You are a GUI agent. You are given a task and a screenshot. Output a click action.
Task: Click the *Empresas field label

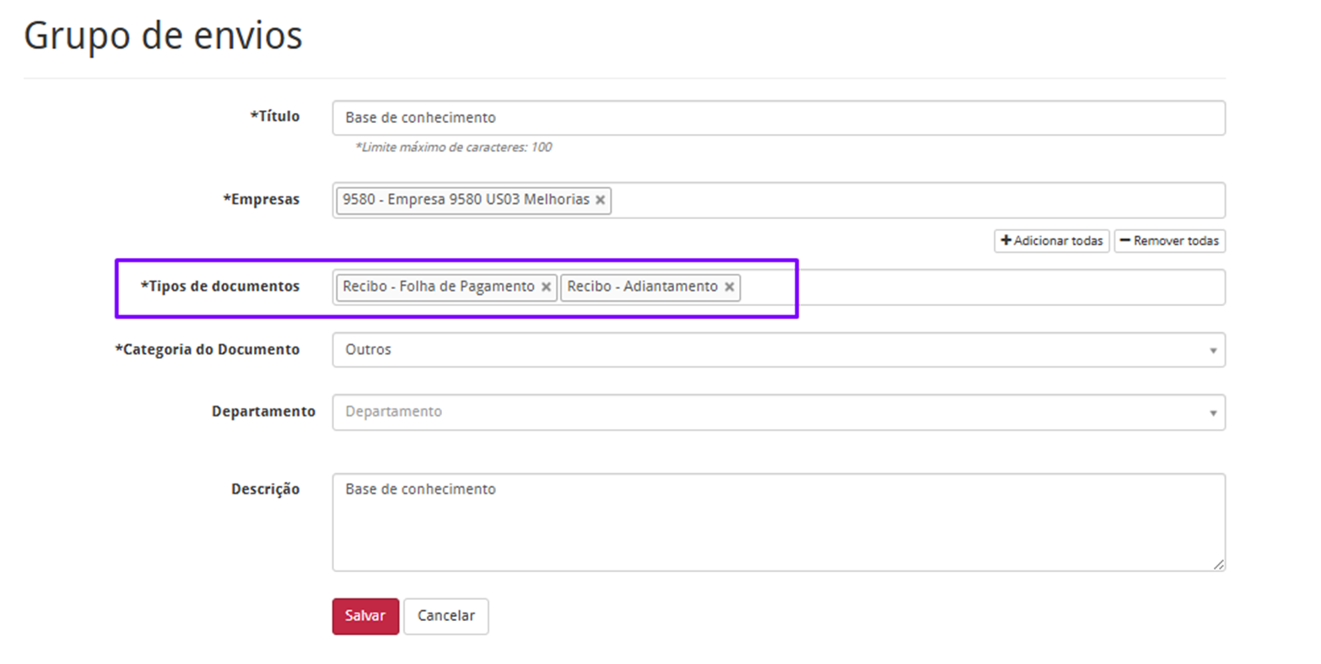click(262, 200)
